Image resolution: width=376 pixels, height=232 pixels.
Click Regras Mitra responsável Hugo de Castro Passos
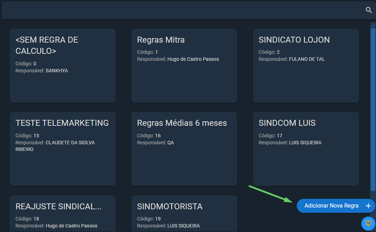tap(178, 59)
